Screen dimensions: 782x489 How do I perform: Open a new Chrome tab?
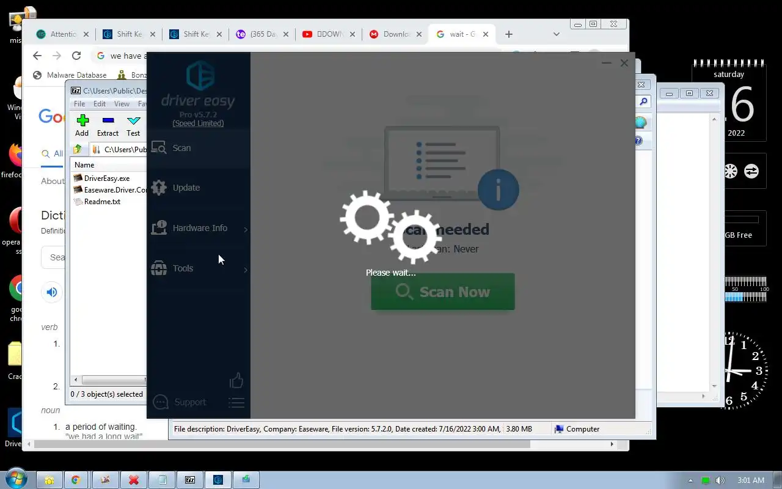[509, 34]
